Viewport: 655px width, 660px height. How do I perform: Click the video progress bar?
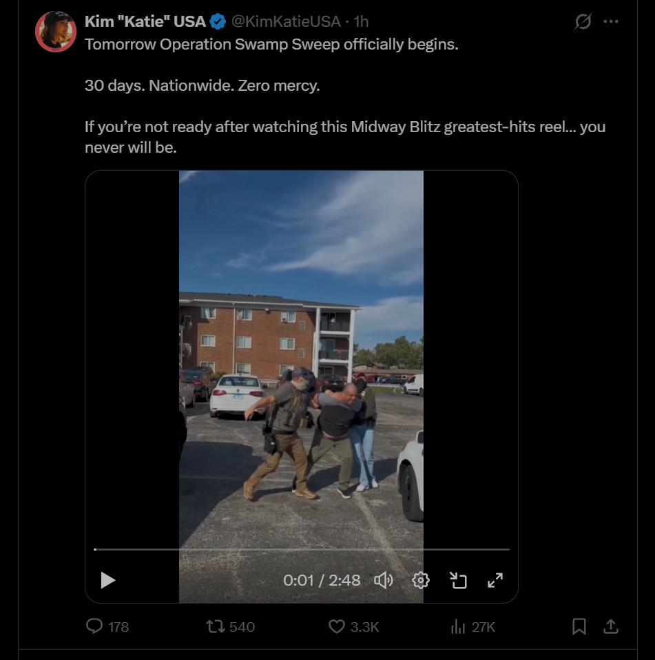click(302, 549)
